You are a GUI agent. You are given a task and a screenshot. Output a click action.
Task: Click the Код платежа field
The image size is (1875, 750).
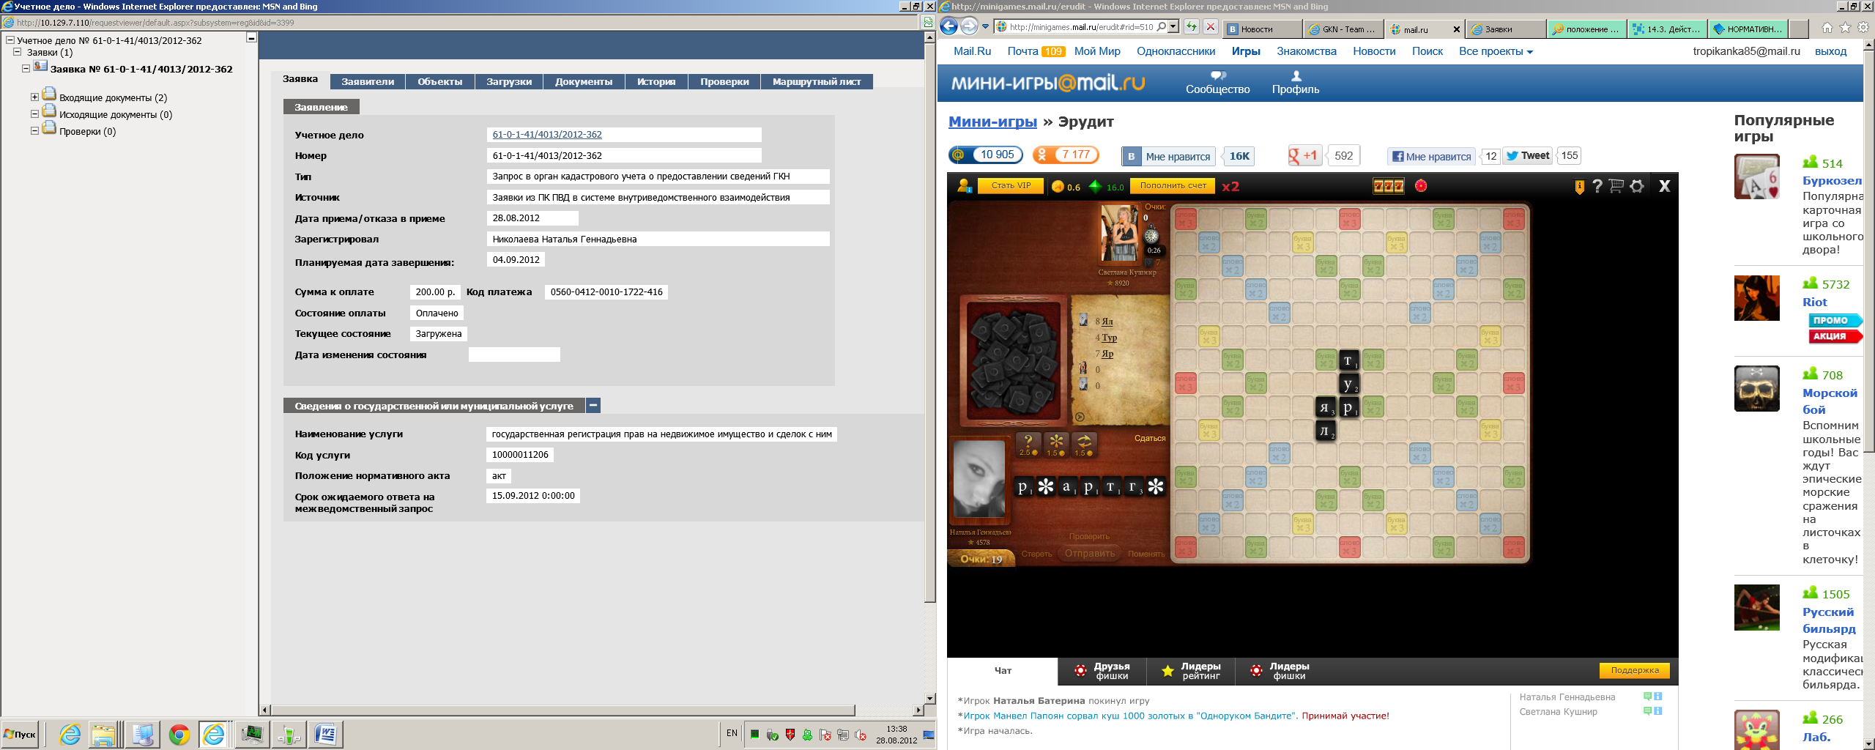pos(606,292)
